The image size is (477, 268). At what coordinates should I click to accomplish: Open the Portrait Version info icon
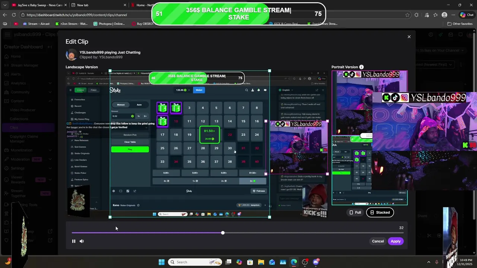361,67
